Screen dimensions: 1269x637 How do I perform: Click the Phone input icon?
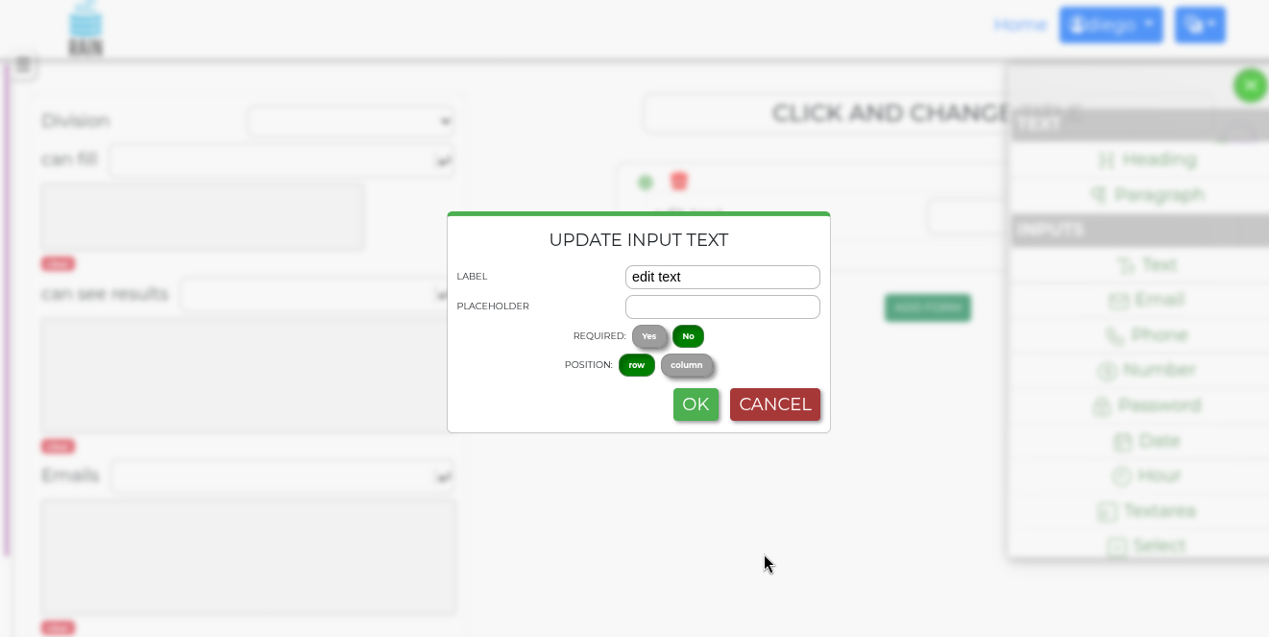(1114, 336)
